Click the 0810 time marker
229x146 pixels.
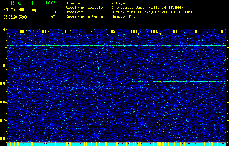(x=220, y=32)
